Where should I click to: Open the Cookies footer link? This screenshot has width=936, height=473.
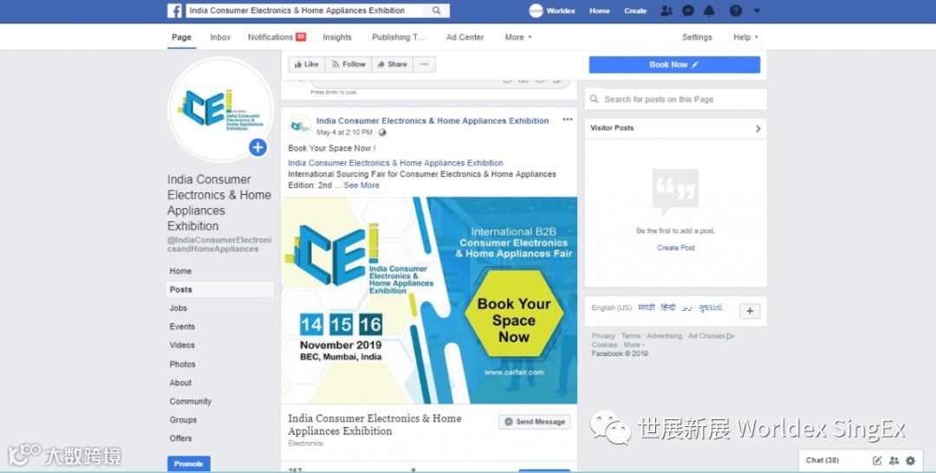pyautogui.click(x=604, y=345)
